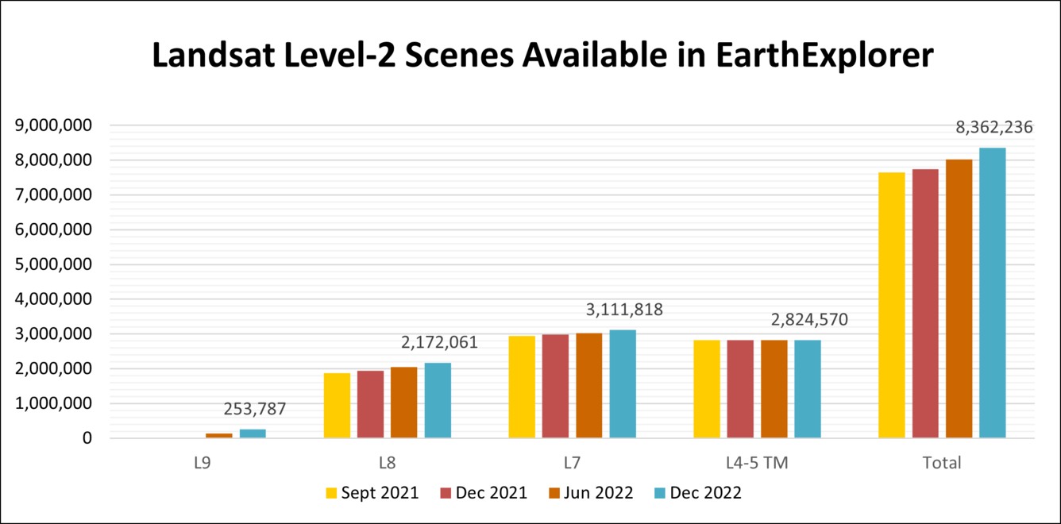Select the L4-5 TM Dec 2021 red bar
This screenshot has height=524, width=1061.
tap(740, 389)
